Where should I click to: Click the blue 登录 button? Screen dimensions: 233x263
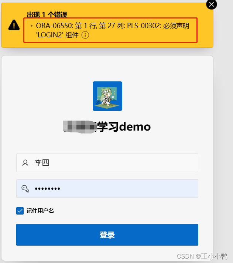(x=107, y=235)
